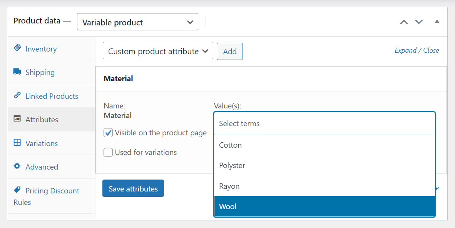Move Product data panel down arrow
The height and width of the screenshot is (228, 455).
point(419,22)
